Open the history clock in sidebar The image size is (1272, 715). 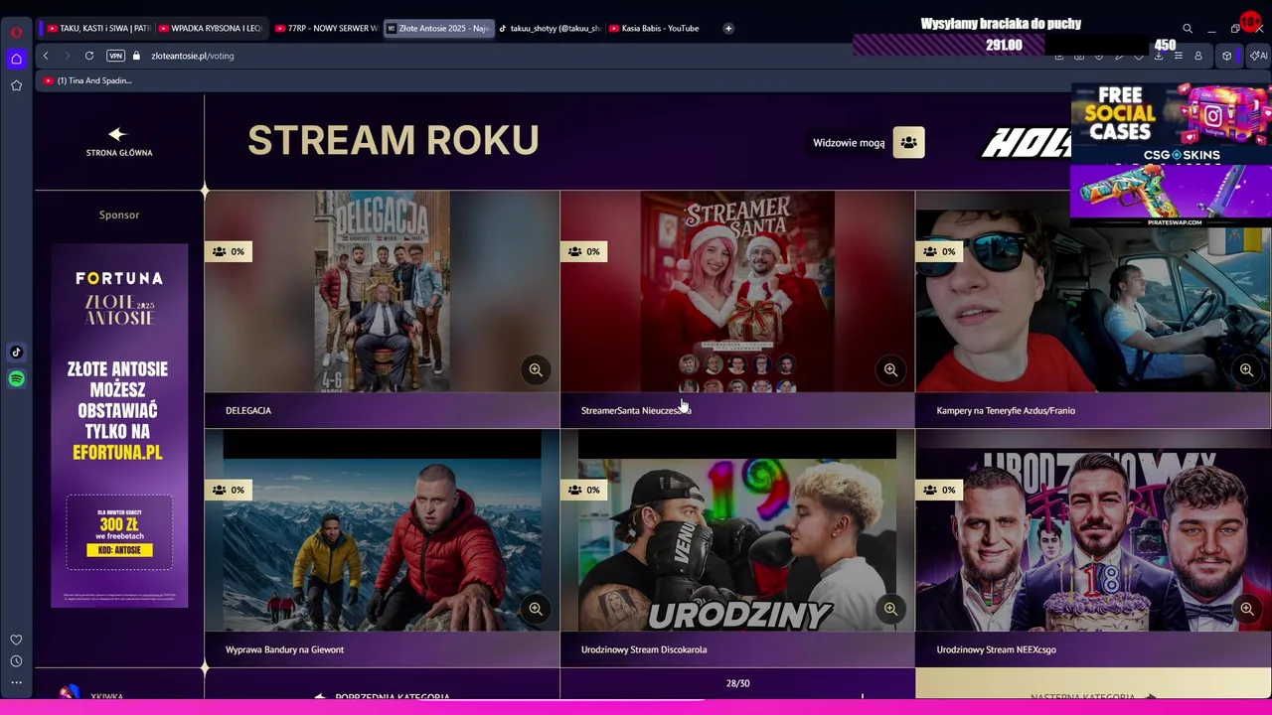16,661
